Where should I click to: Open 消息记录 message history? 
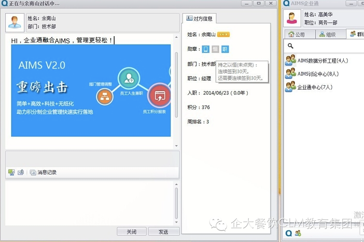[x=43, y=172]
